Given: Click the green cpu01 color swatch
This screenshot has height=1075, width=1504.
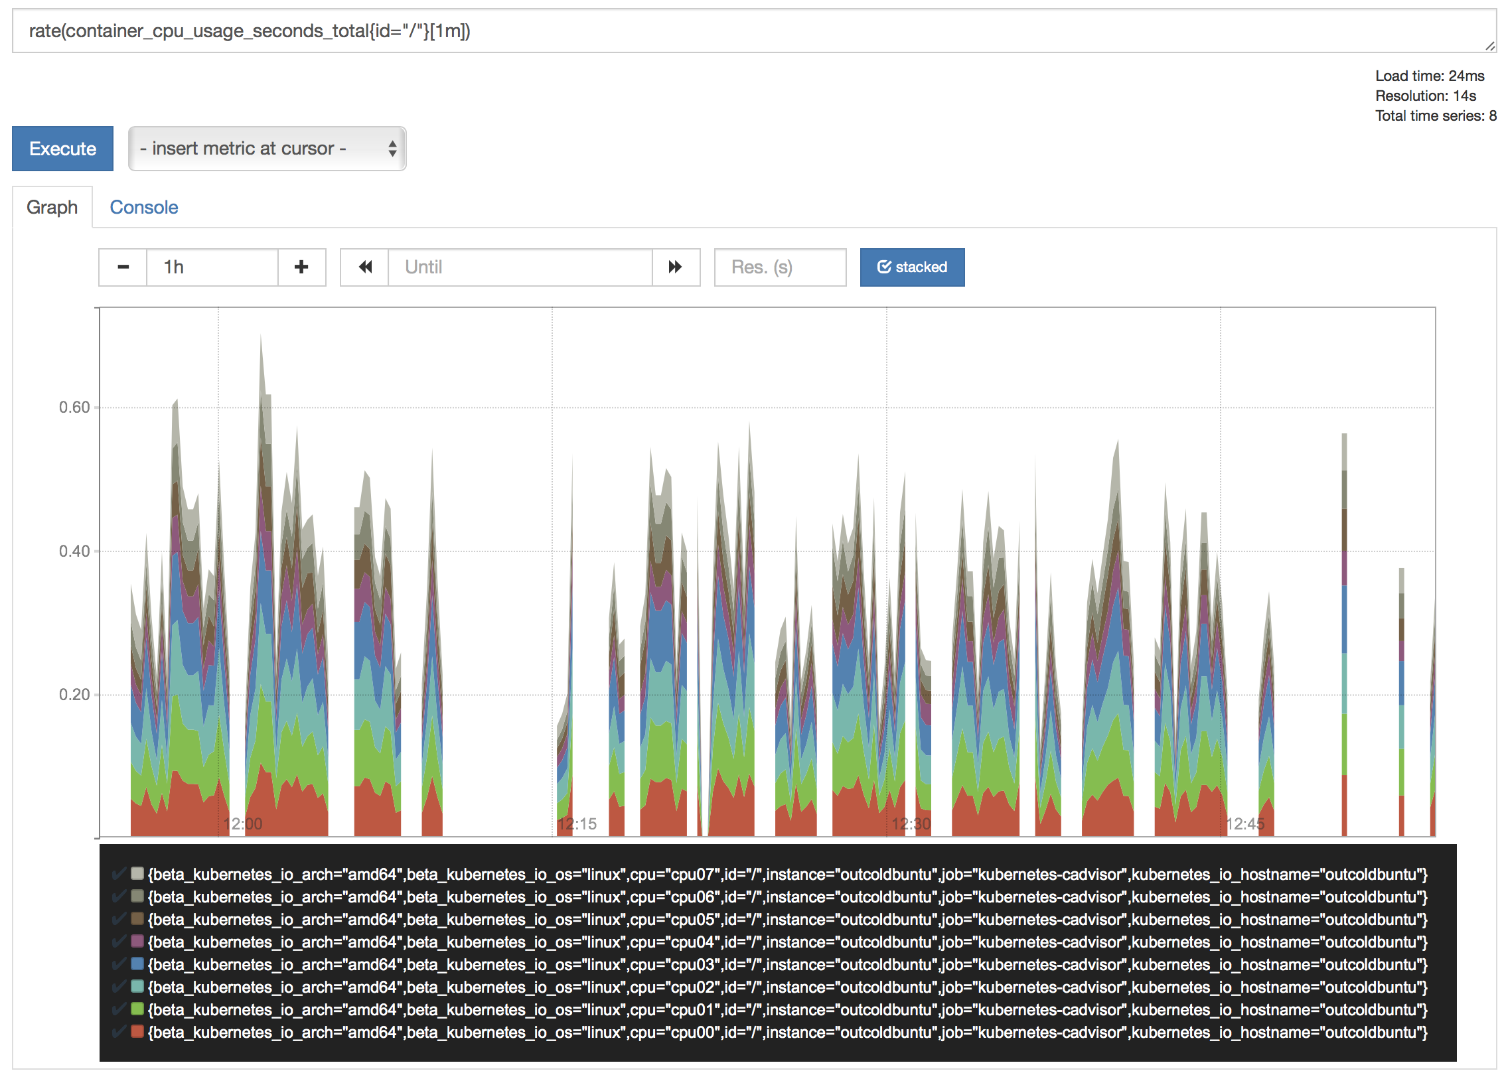Looking at the screenshot, I should 137,1009.
